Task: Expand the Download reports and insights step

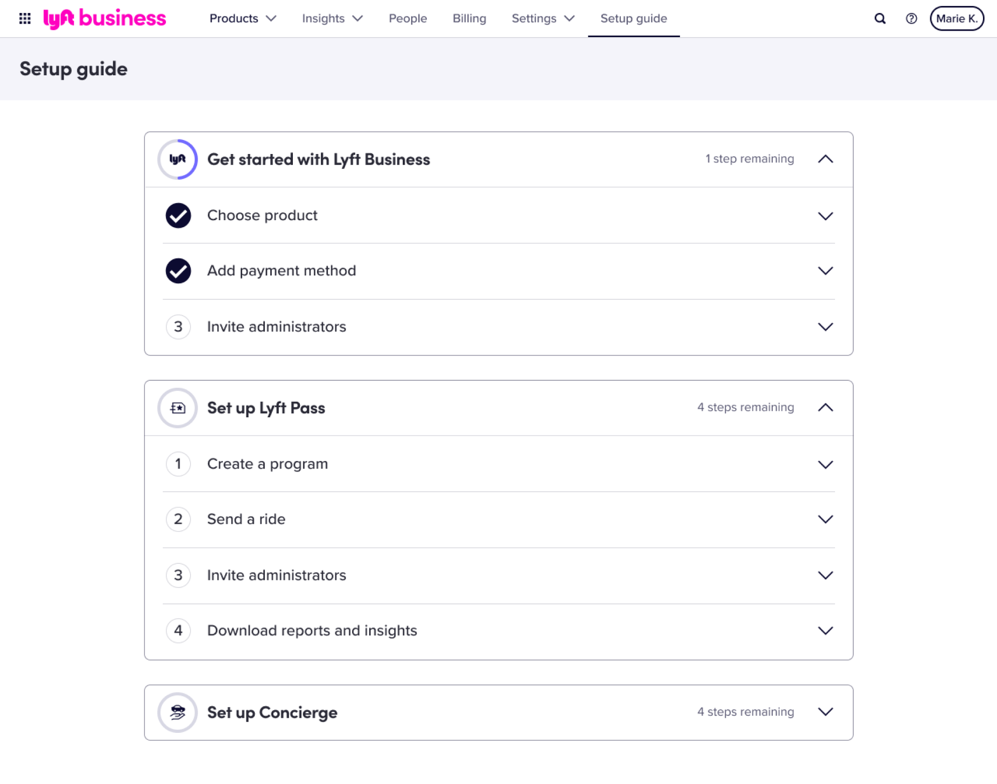Action: (x=825, y=631)
